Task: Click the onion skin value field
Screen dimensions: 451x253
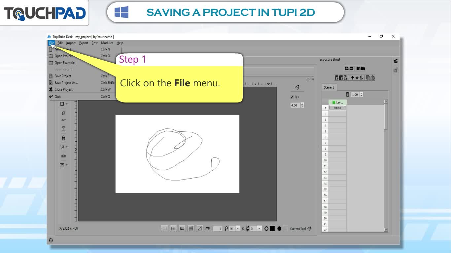Action: (218, 229)
